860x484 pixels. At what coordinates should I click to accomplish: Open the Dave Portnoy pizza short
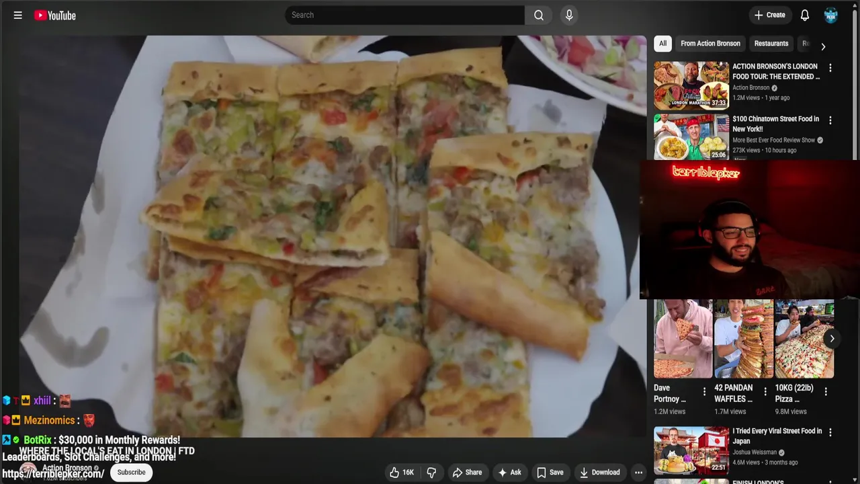(x=683, y=339)
